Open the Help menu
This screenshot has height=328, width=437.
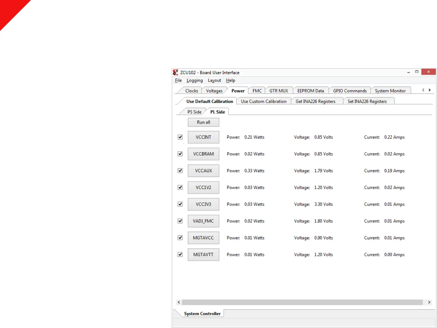231,80
